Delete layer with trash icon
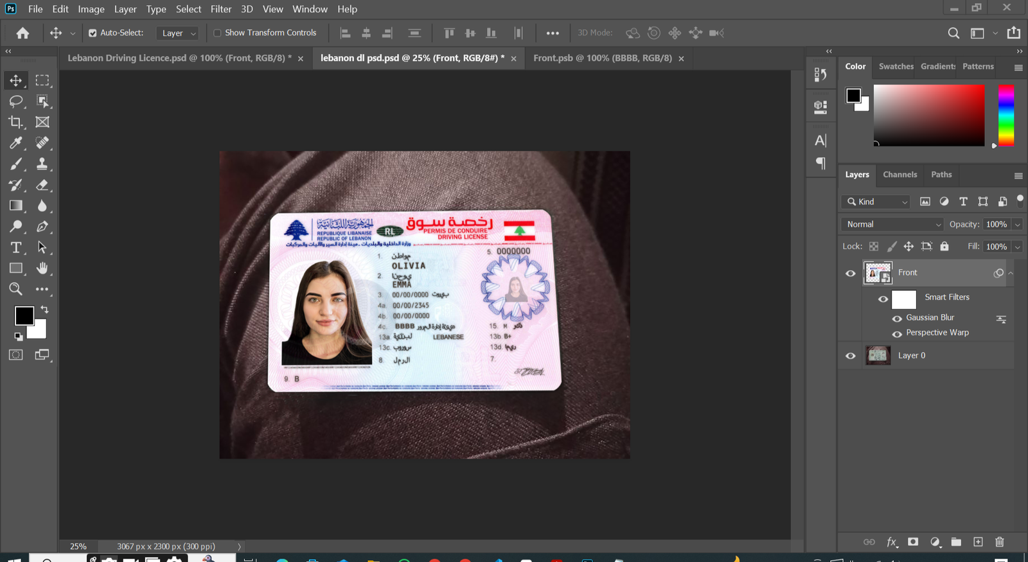Image resolution: width=1028 pixels, height=562 pixels. [1000, 542]
